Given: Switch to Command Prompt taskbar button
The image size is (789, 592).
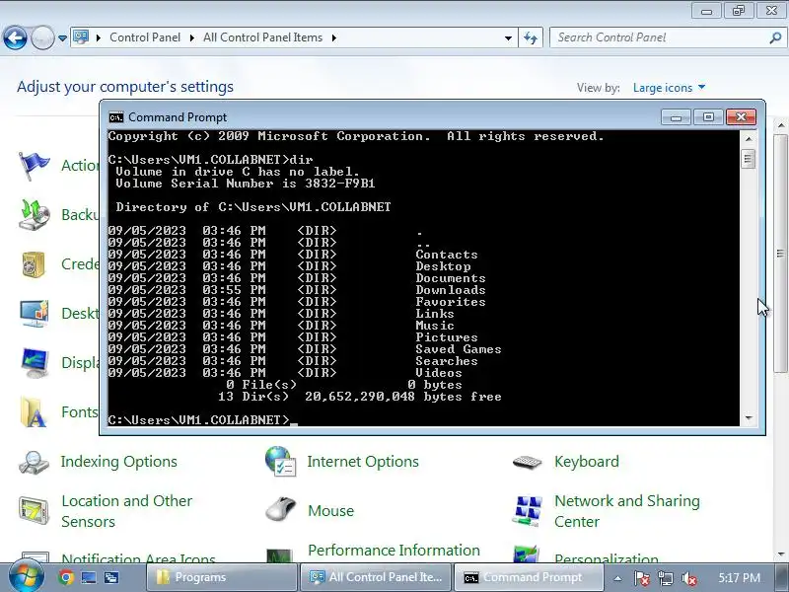Looking at the screenshot, I should click(529, 577).
